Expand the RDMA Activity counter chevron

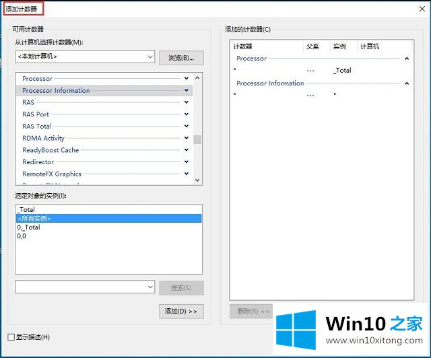[187, 138]
